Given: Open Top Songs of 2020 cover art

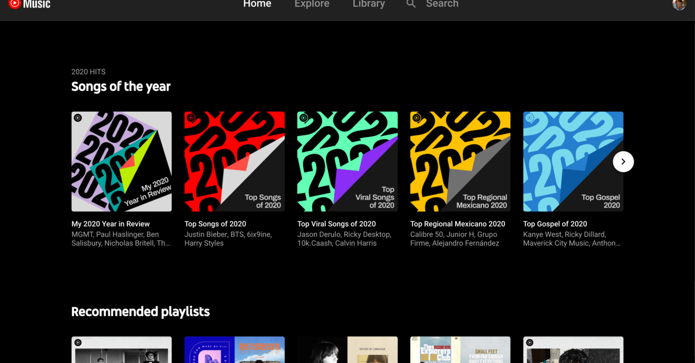Looking at the screenshot, I should pyautogui.click(x=235, y=161).
